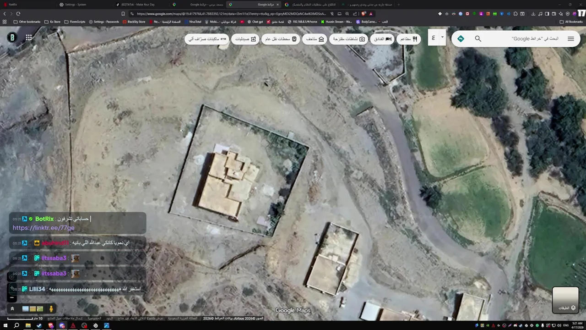Open the الخصوصية privacy footer link

point(94,318)
